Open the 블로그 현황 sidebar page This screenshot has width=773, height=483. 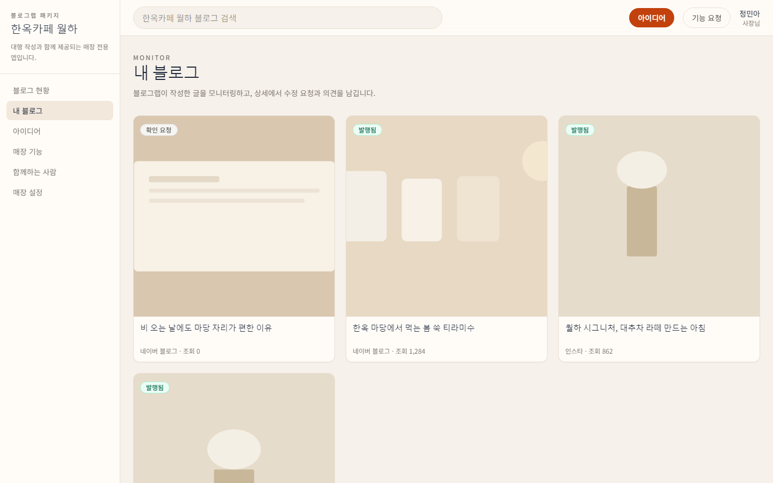(60, 91)
